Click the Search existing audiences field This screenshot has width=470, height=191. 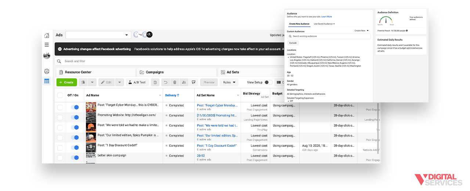point(329,36)
